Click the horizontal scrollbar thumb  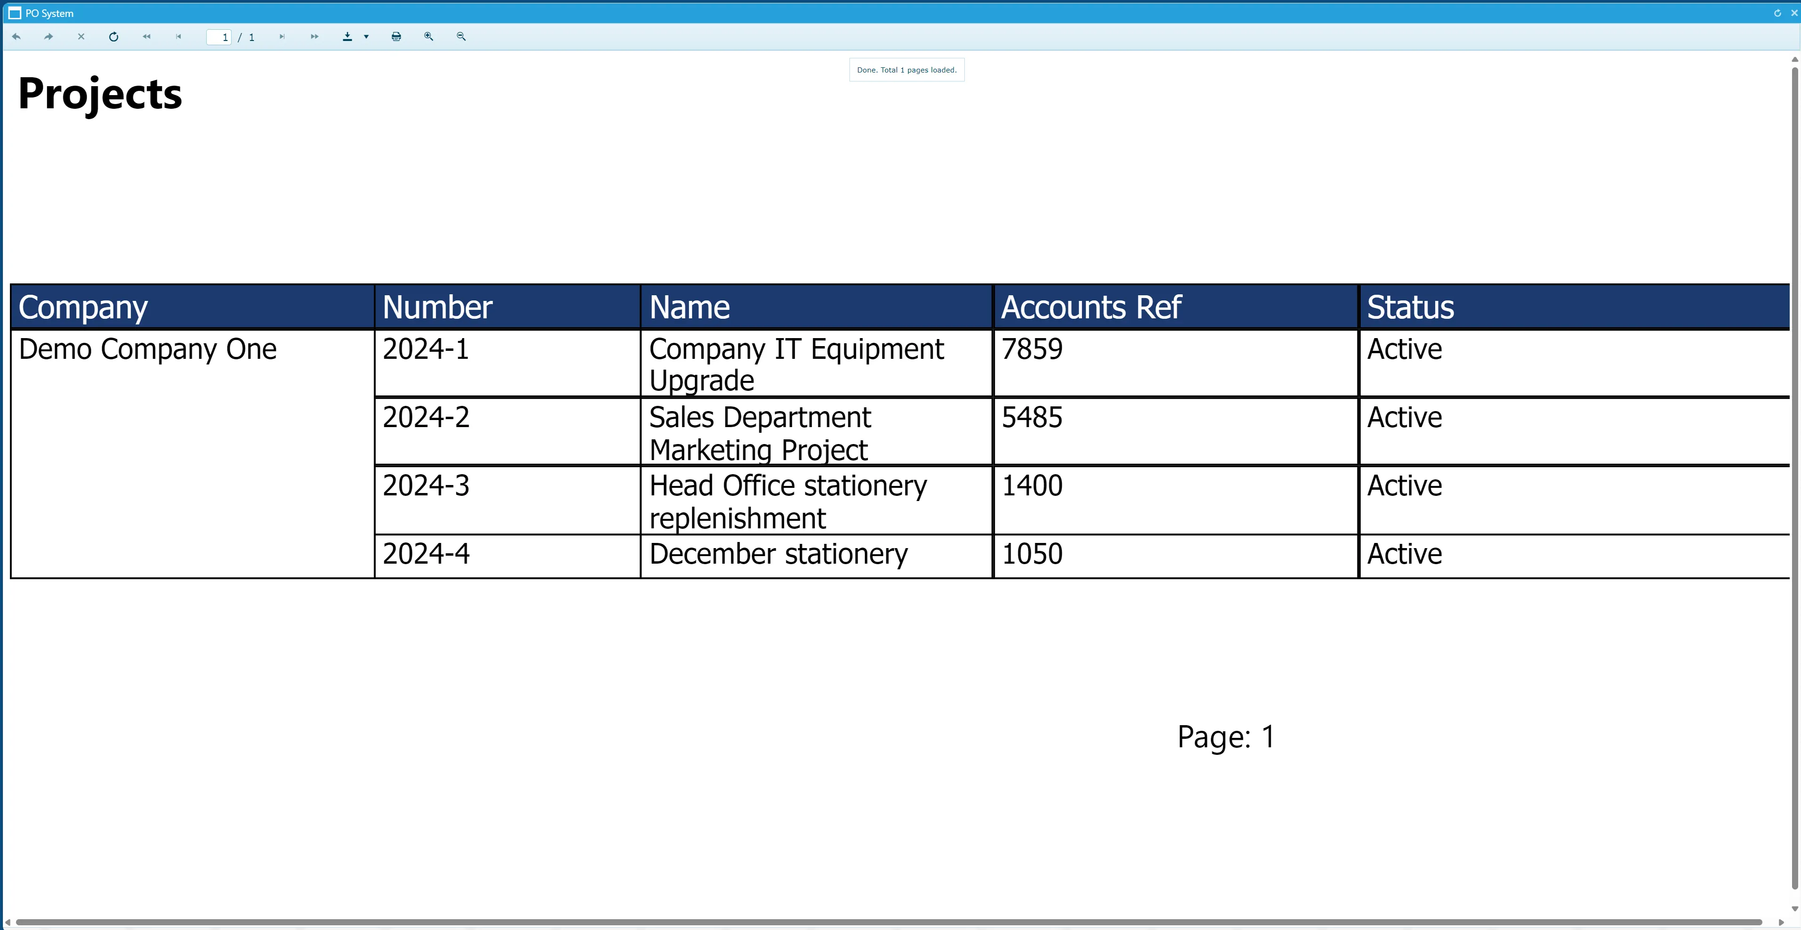pyautogui.click(x=888, y=922)
